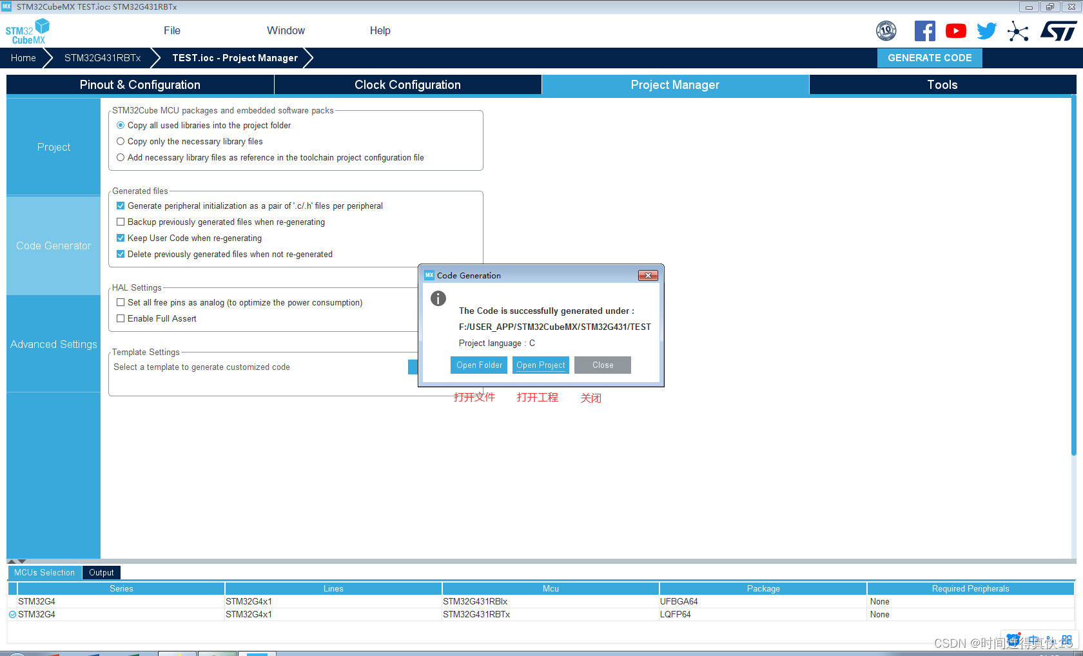Image resolution: width=1083 pixels, height=656 pixels.
Task: Open the Window menu
Action: pyautogui.click(x=286, y=30)
